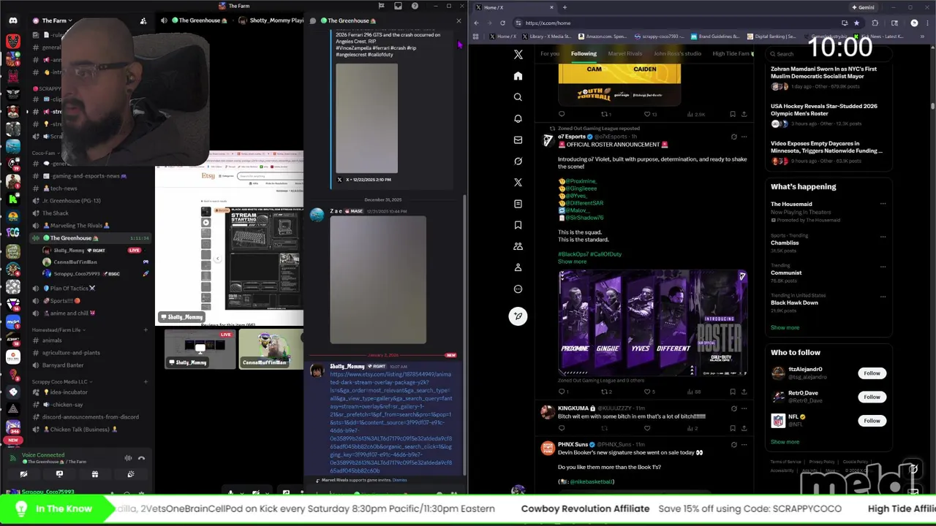Follow ItzAlejandr0

(872, 373)
